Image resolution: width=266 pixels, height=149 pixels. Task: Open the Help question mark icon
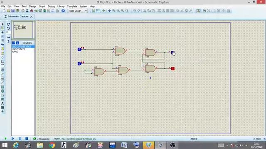pyautogui.click(x=63, y=11)
